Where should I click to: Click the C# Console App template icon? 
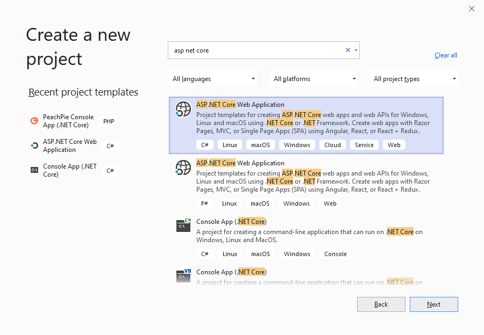[x=184, y=225]
